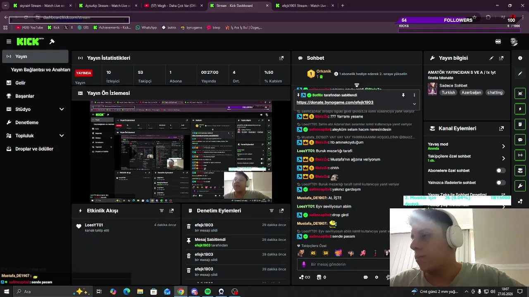
Task: Pop out the Kanal Eylemleri panel
Action: click(501, 128)
